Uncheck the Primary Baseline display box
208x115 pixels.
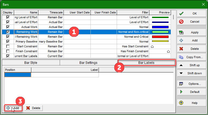[x=8, y=41]
